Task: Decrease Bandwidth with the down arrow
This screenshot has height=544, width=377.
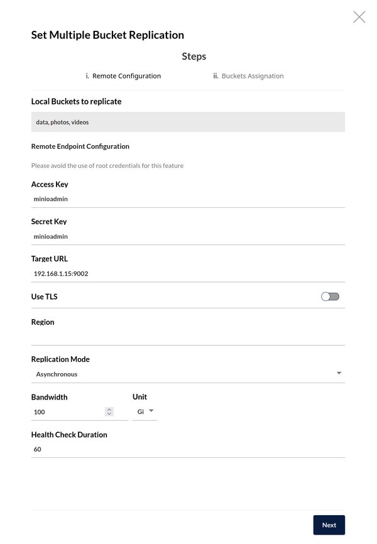Action: pyautogui.click(x=109, y=415)
